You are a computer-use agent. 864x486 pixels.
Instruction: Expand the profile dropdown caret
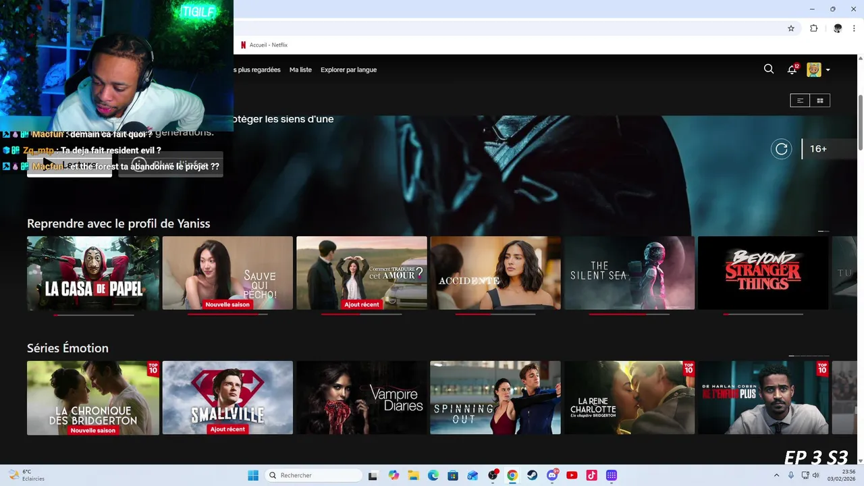(828, 70)
